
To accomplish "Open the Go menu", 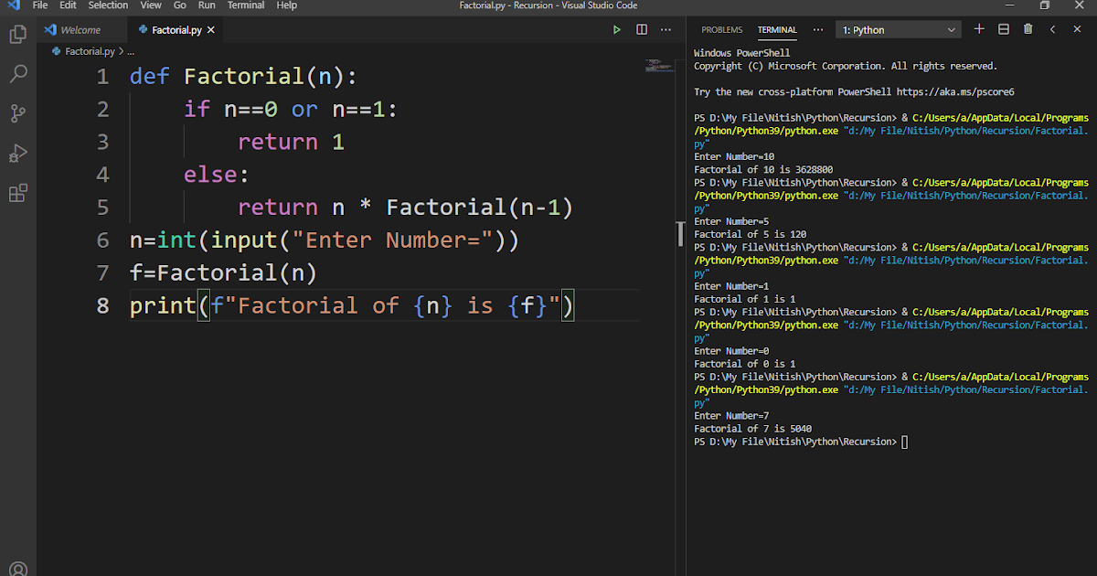I will (x=180, y=5).
